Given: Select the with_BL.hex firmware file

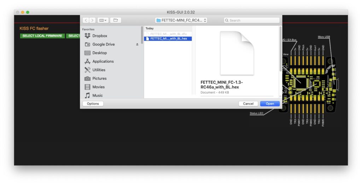Looking at the screenshot, I should coord(168,39).
